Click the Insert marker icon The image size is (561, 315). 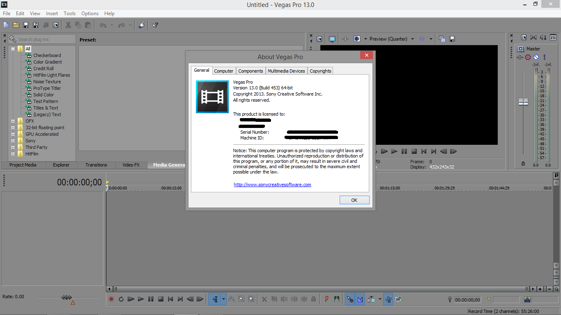tap(326, 299)
